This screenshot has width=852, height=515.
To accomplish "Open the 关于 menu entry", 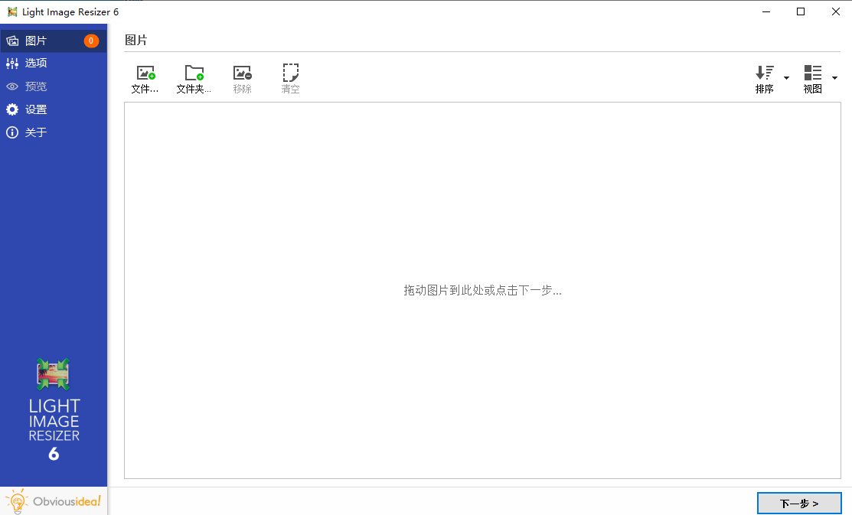I will [34, 132].
